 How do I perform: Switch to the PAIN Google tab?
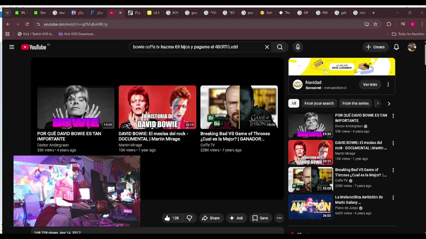tap(322, 13)
